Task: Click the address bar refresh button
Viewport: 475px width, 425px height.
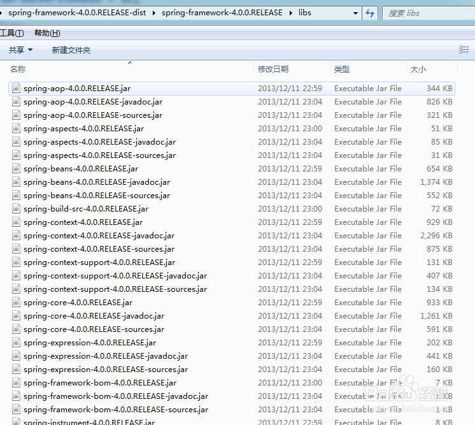Action: (x=370, y=13)
